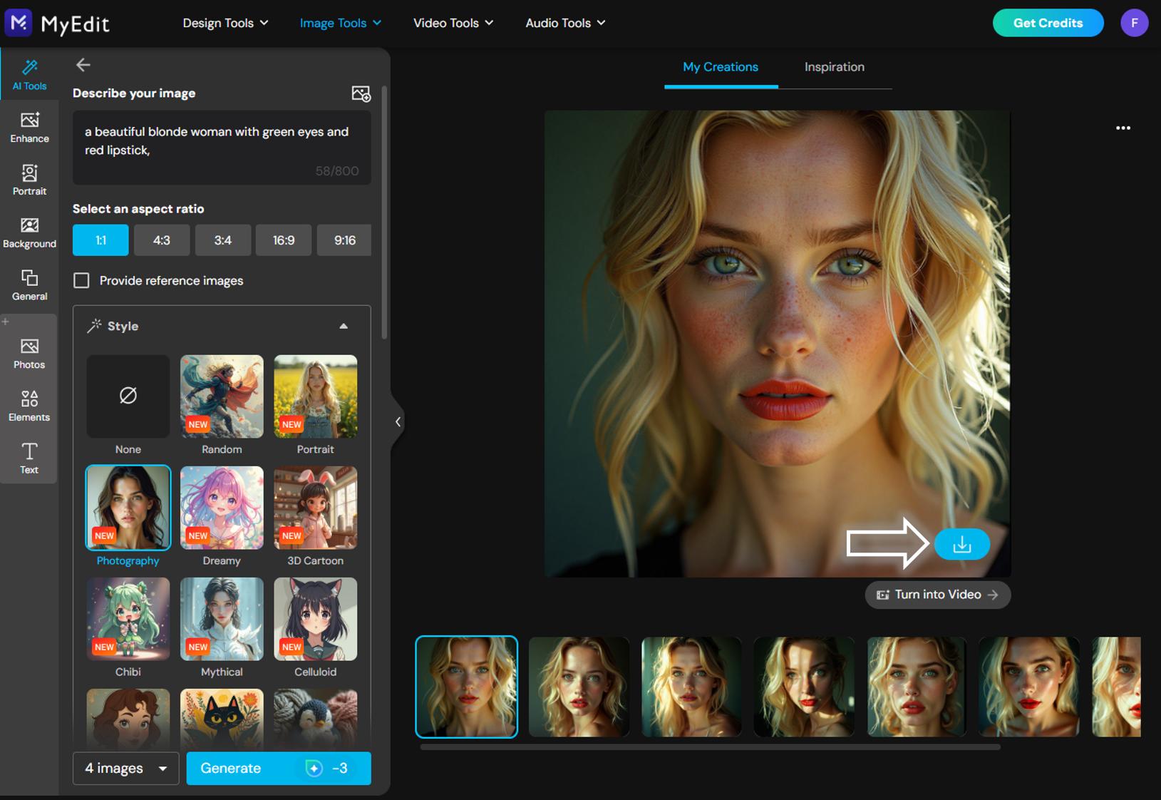This screenshot has height=800, width=1161.
Task: Select the 9:16 aspect ratio
Action: (345, 240)
